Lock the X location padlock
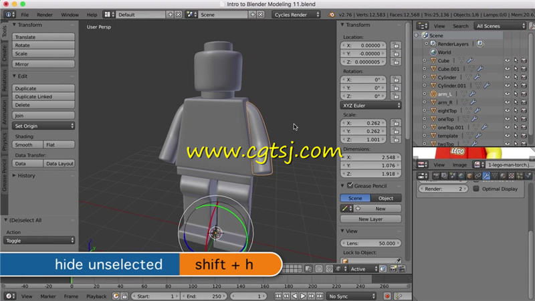The image size is (535, 301). (396, 45)
